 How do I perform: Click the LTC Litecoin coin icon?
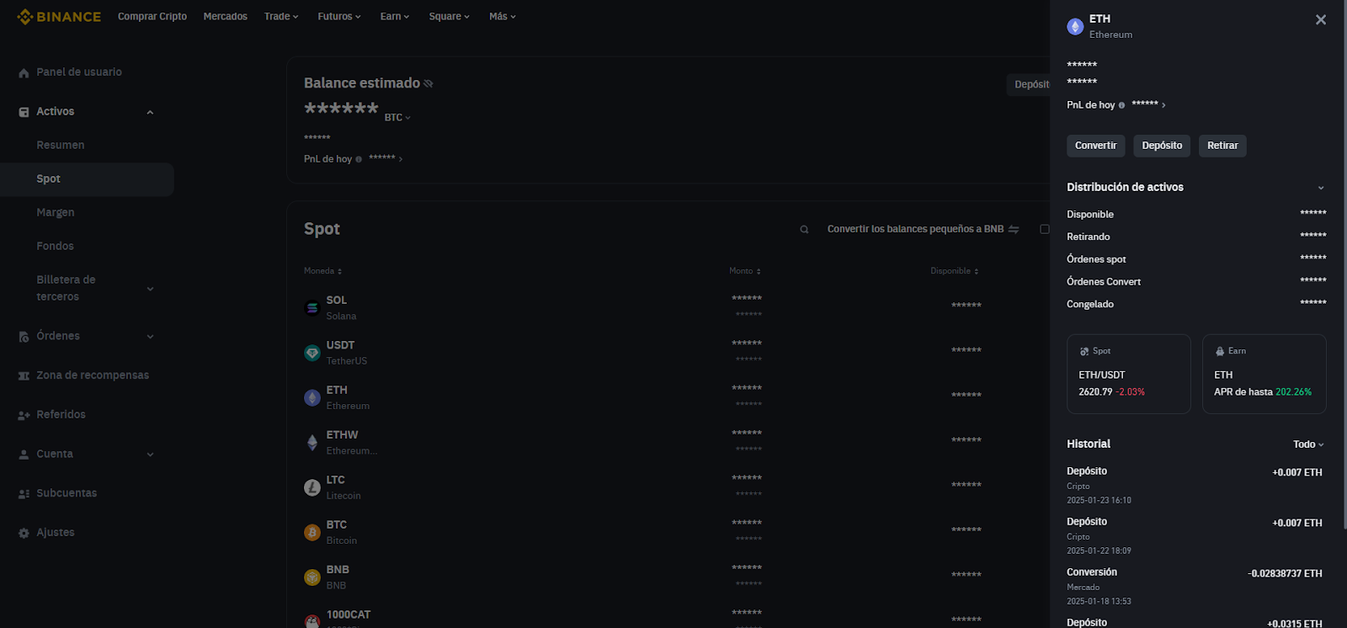pos(312,487)
